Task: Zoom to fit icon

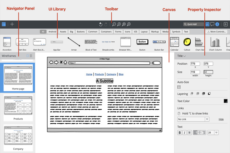Action: (x=129, y=24)
